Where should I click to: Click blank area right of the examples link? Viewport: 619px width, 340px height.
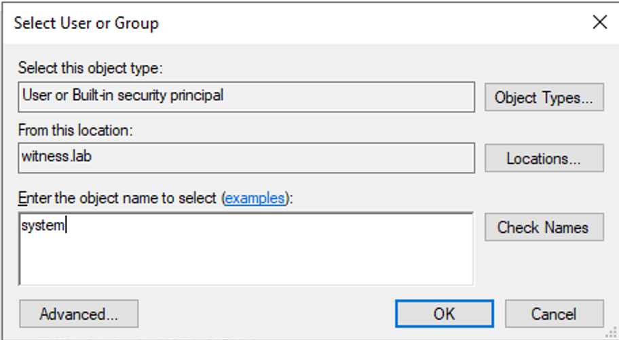[380, 198]
